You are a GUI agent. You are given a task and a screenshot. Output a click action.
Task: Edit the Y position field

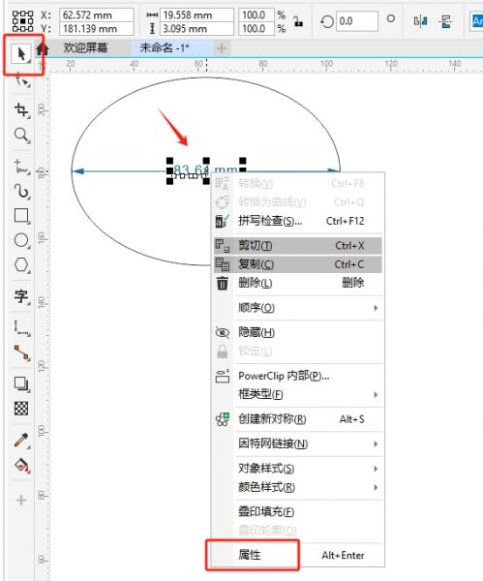(x=97, y=28)
